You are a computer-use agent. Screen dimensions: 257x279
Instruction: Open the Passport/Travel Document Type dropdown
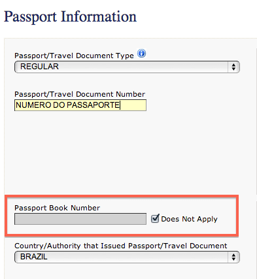point(127,67)
